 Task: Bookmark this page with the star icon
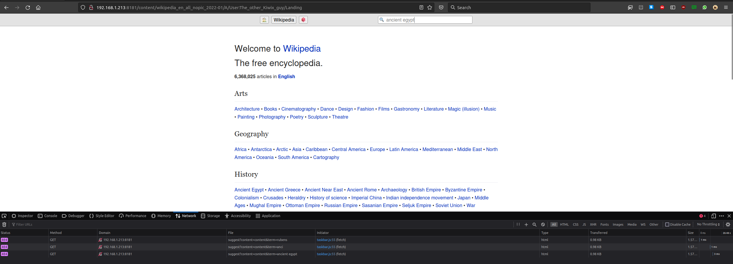coord(430,8)
